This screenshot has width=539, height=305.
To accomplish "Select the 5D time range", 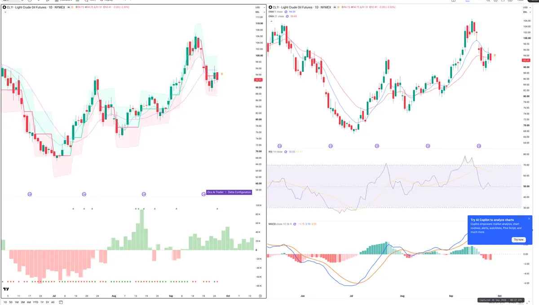I will (11, 302).
